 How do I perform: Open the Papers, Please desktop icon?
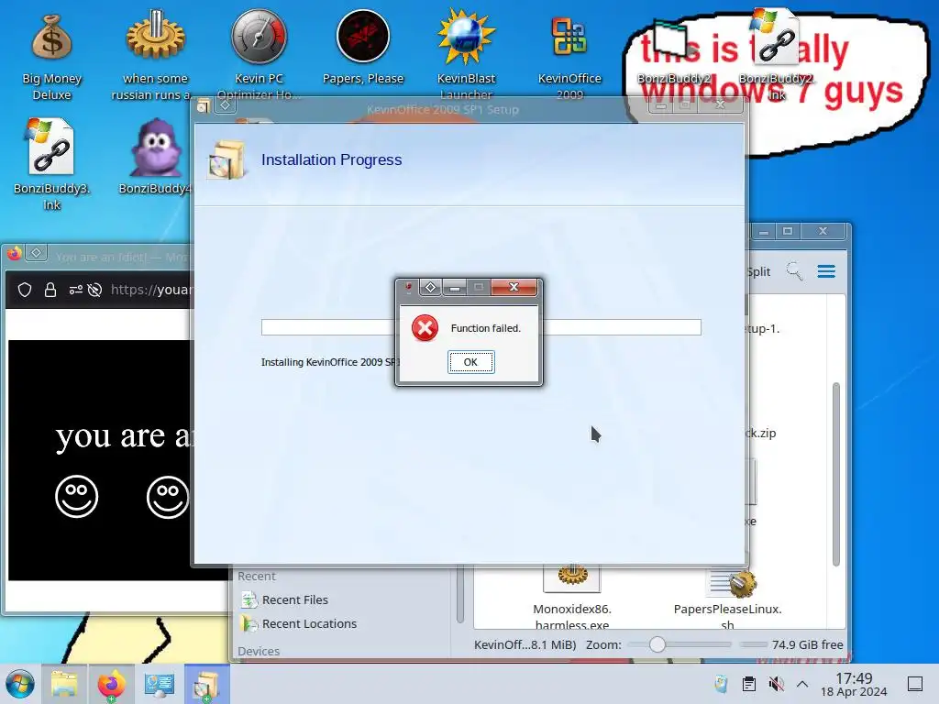363,48
